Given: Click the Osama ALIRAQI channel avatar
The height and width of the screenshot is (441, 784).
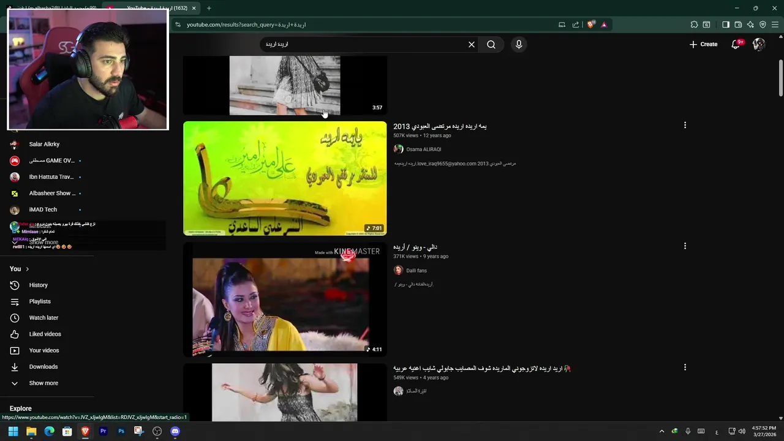Looking at the screenshot, I should tap(398, 149).
